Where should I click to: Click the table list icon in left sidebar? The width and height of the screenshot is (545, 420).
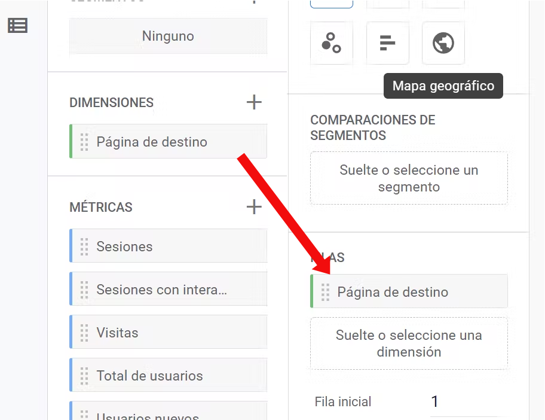point(17,25)
